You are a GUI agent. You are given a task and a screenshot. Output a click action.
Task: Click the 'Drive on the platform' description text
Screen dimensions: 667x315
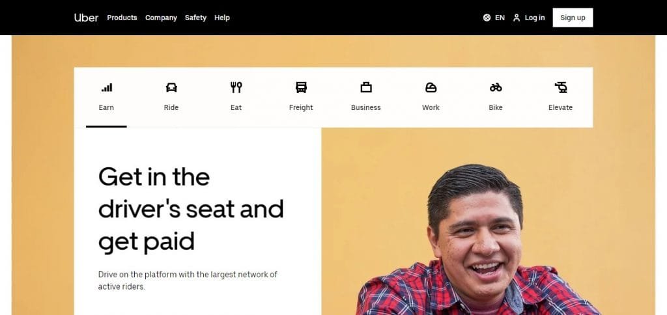[x=188, y=281]
